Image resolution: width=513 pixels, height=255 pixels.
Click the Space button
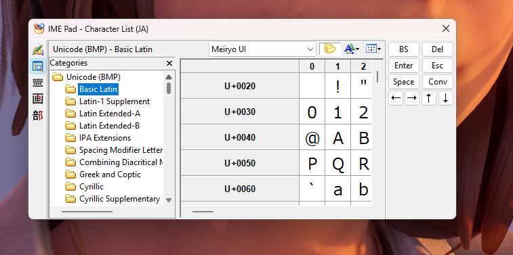(403, 82)
